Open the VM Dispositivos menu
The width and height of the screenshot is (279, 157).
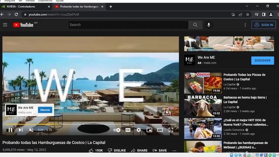[45, 1]
